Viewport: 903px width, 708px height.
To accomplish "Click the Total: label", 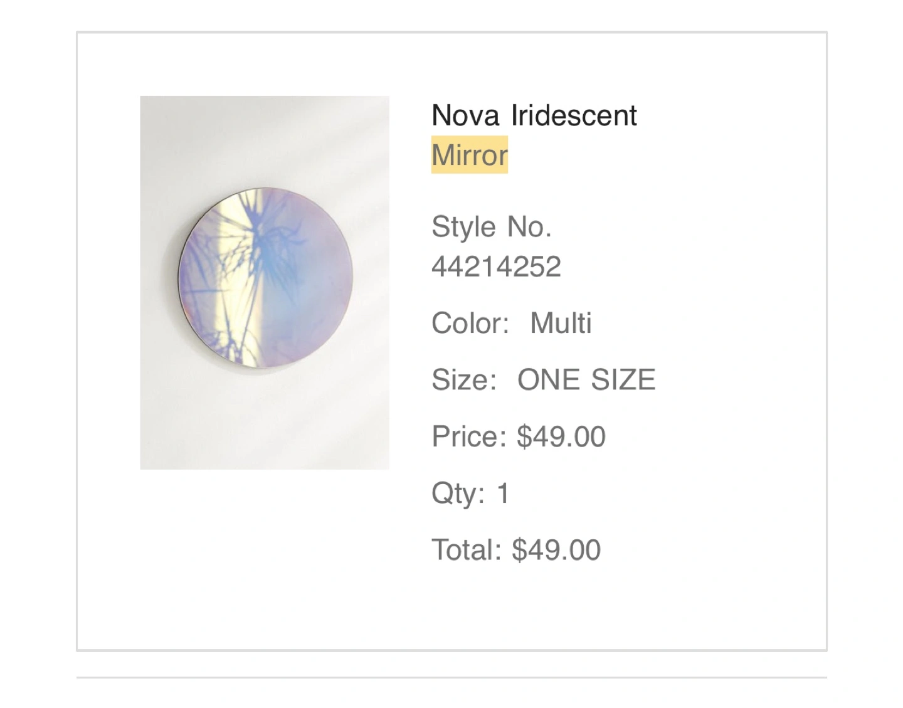I will [467, 550].
